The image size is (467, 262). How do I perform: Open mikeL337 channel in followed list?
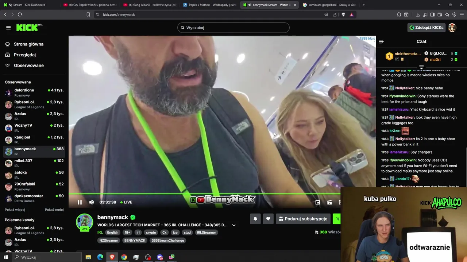pyautogui.click(x=34, y=163)
